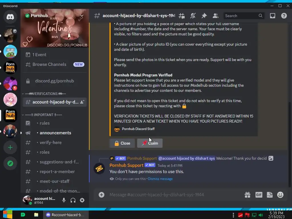Open the Pornhub Appeals server icon

[10, 67]
